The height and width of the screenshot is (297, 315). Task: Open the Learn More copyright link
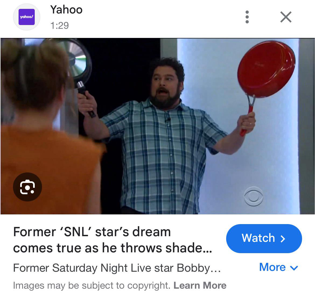pyautogui.click(x=200, y=285)
